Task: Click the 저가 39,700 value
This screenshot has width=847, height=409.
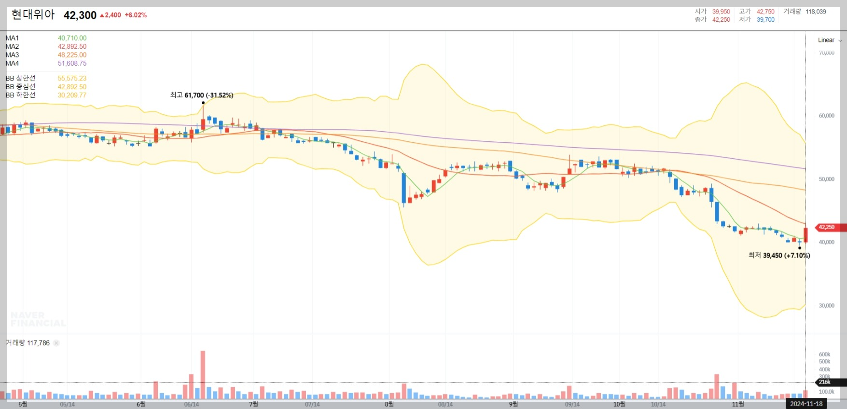Action: 765,20
